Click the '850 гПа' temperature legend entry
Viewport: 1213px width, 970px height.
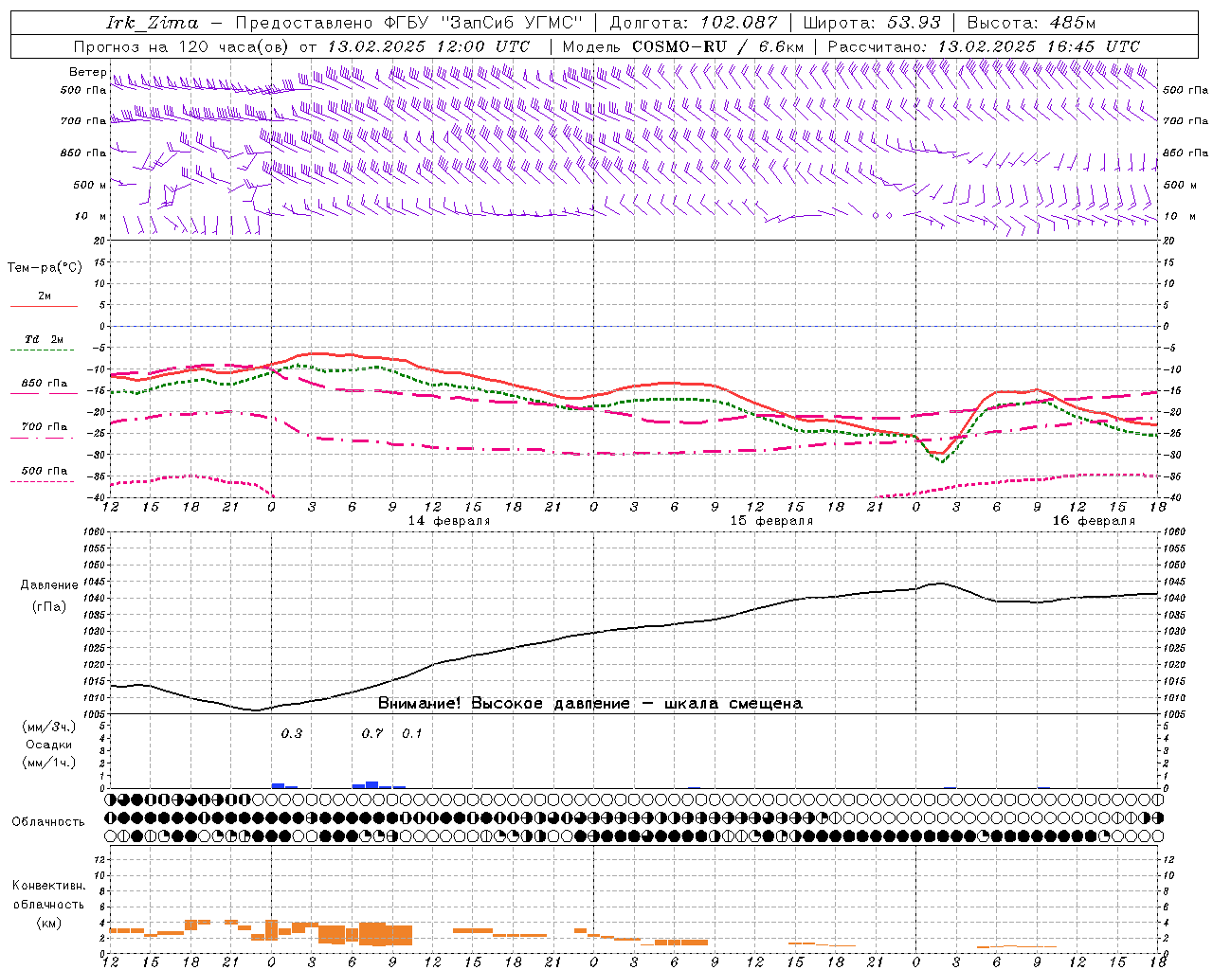[x=45, y=384]
